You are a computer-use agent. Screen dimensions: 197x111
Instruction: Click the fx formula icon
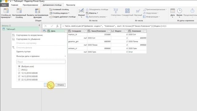57,26
